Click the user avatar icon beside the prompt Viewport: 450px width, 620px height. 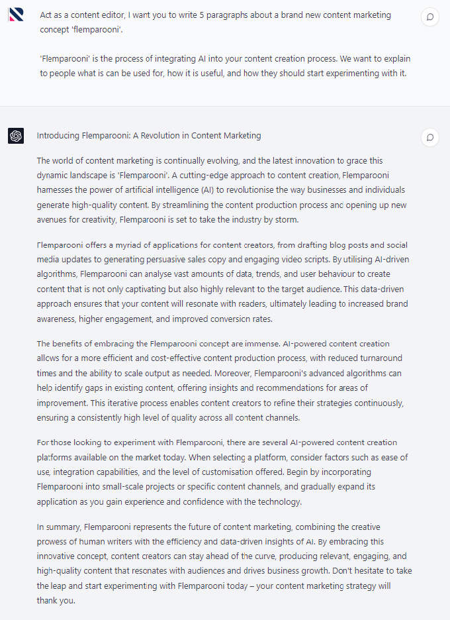16,15
